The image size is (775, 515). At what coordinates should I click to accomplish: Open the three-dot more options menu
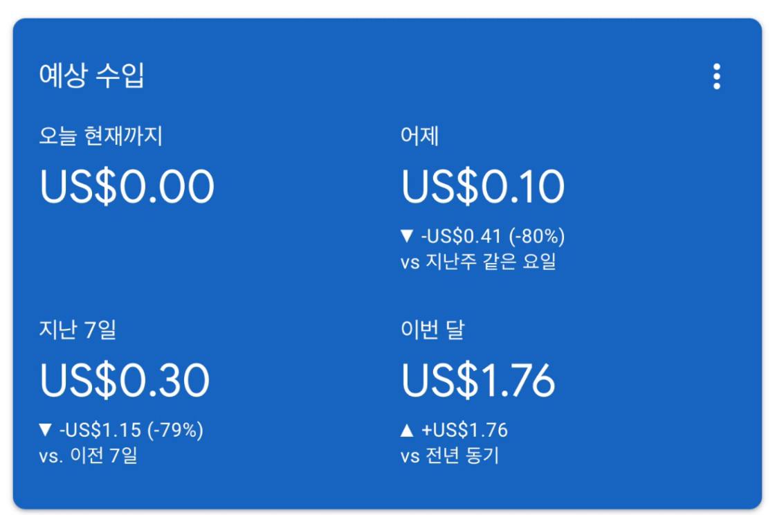tap(716, 77)
